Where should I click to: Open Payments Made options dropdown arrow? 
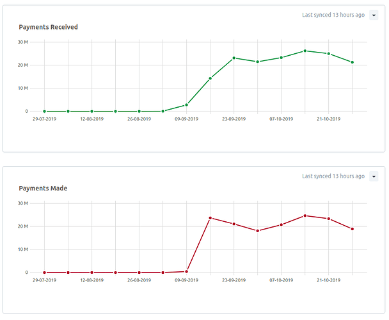click(374, 176)
